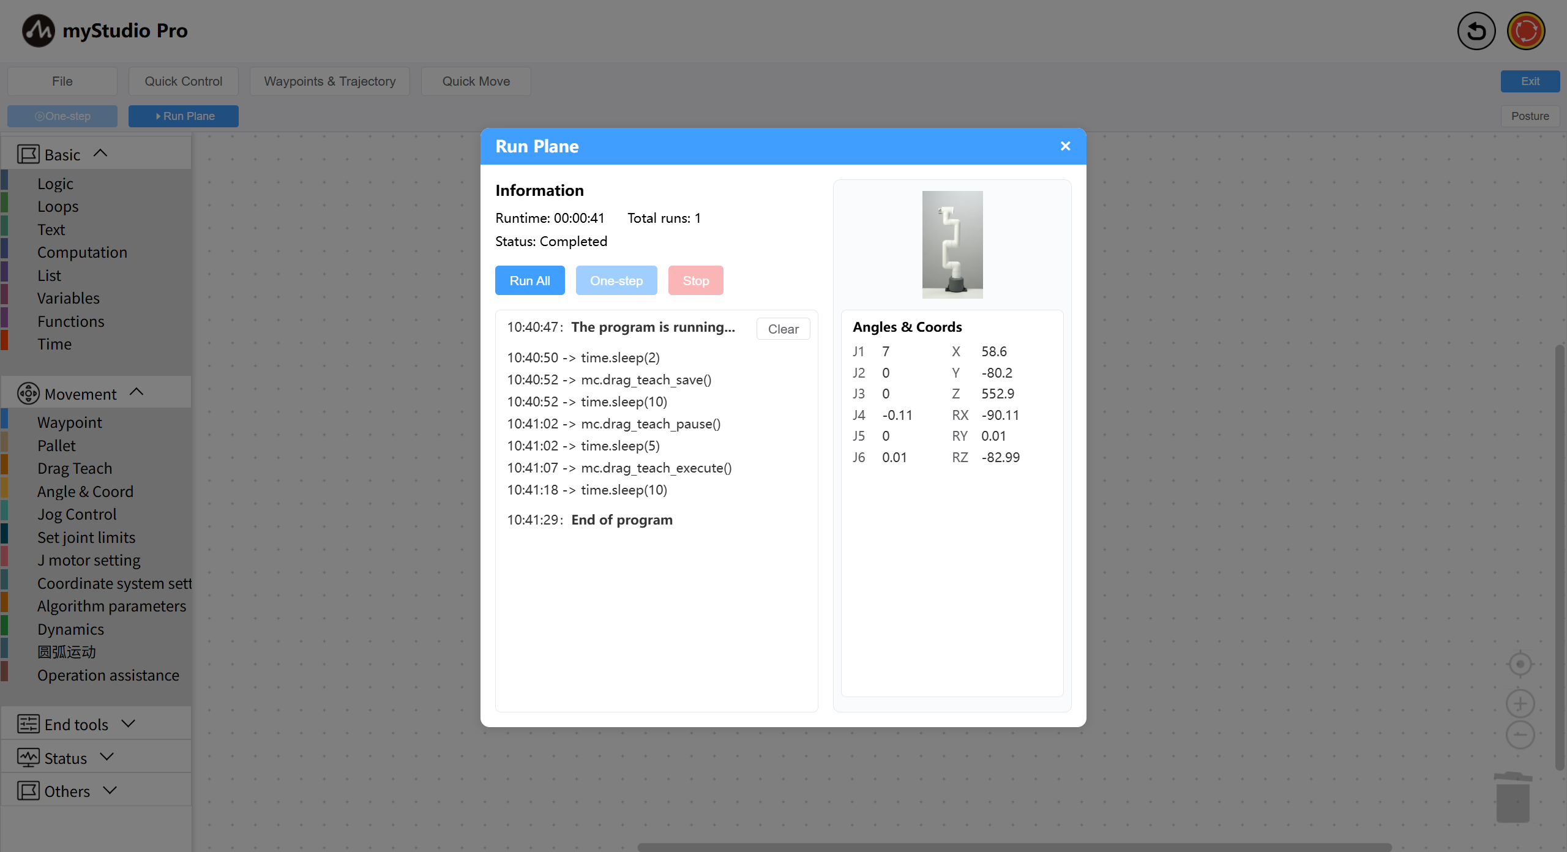
Task: Expand the Status category
Action: pyautogui.click(x=107, y=757)
